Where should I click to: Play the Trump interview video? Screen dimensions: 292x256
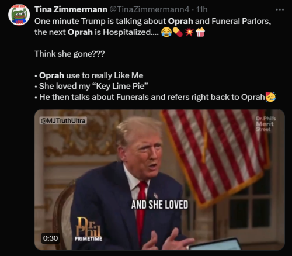(x=159, y=179)
